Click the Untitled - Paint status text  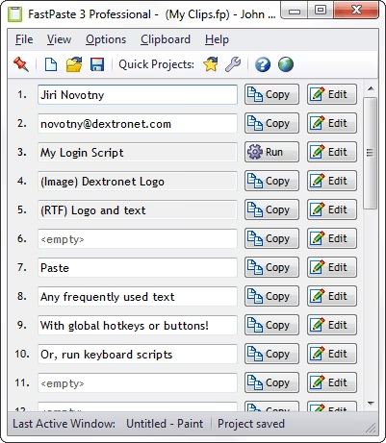165,424
